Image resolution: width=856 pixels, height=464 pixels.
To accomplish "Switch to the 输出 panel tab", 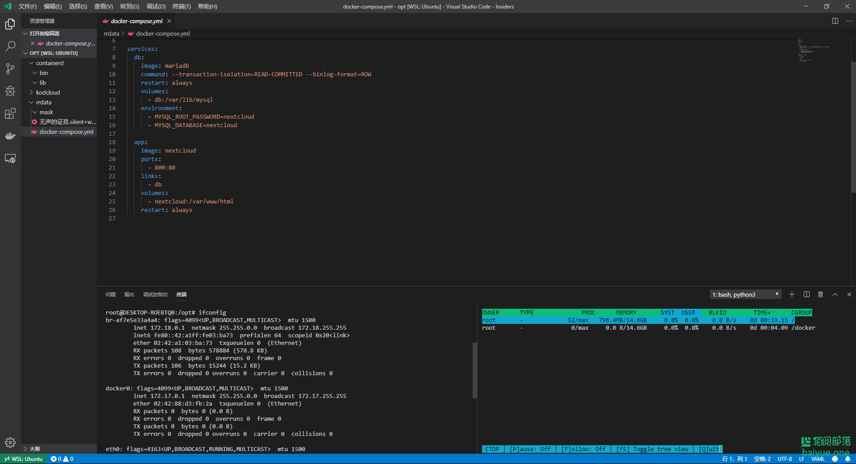I will tap(129, 294).
